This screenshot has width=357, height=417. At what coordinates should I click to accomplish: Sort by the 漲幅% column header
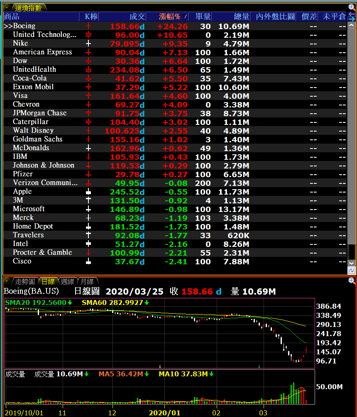(167, 17)
